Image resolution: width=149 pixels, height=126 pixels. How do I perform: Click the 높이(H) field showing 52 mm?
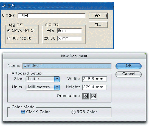[69, 38]
